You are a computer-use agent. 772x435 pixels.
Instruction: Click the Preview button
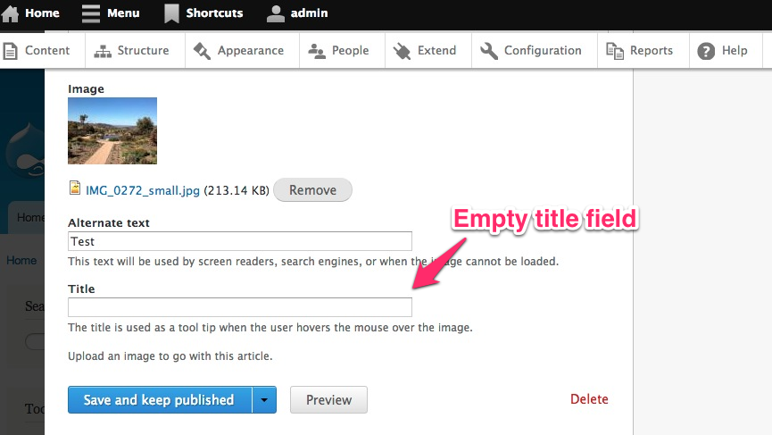[328, 399]
